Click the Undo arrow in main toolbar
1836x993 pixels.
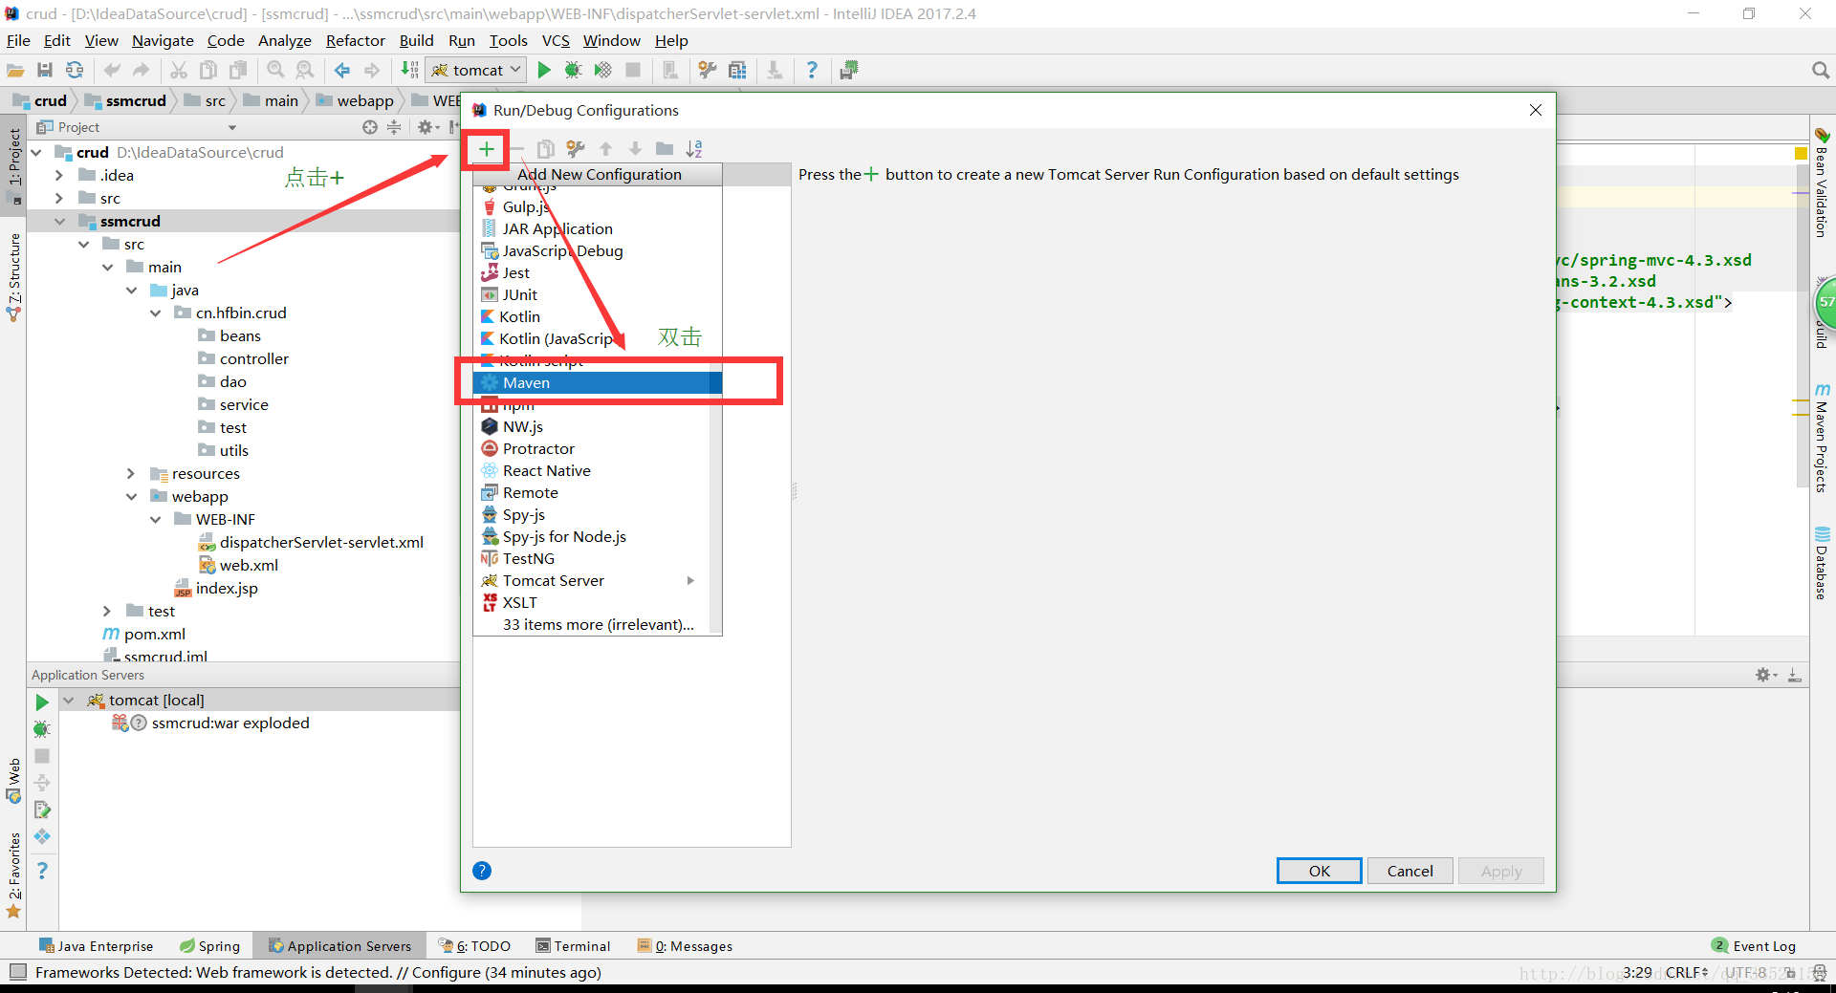click(112, 70)
